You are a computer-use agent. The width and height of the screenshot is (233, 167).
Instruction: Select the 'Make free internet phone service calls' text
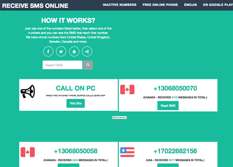[76, 96]
